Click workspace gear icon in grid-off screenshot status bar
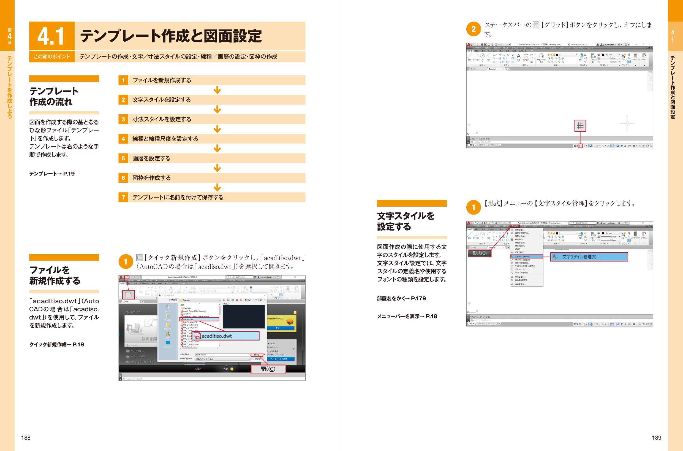This screenshot has height=451, width=683. [x=634, y=146]
